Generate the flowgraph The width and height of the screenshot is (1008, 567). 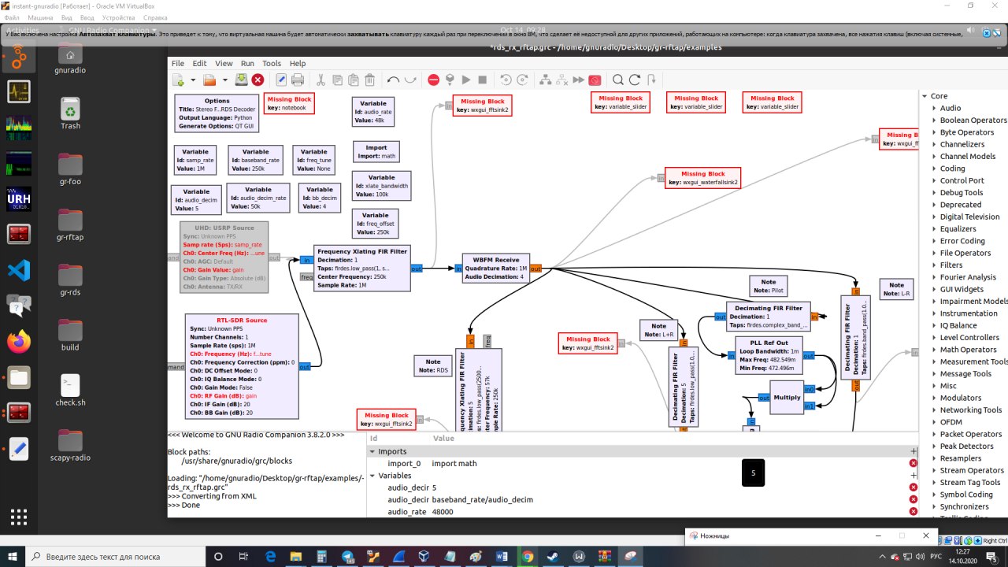click(450, 80)
